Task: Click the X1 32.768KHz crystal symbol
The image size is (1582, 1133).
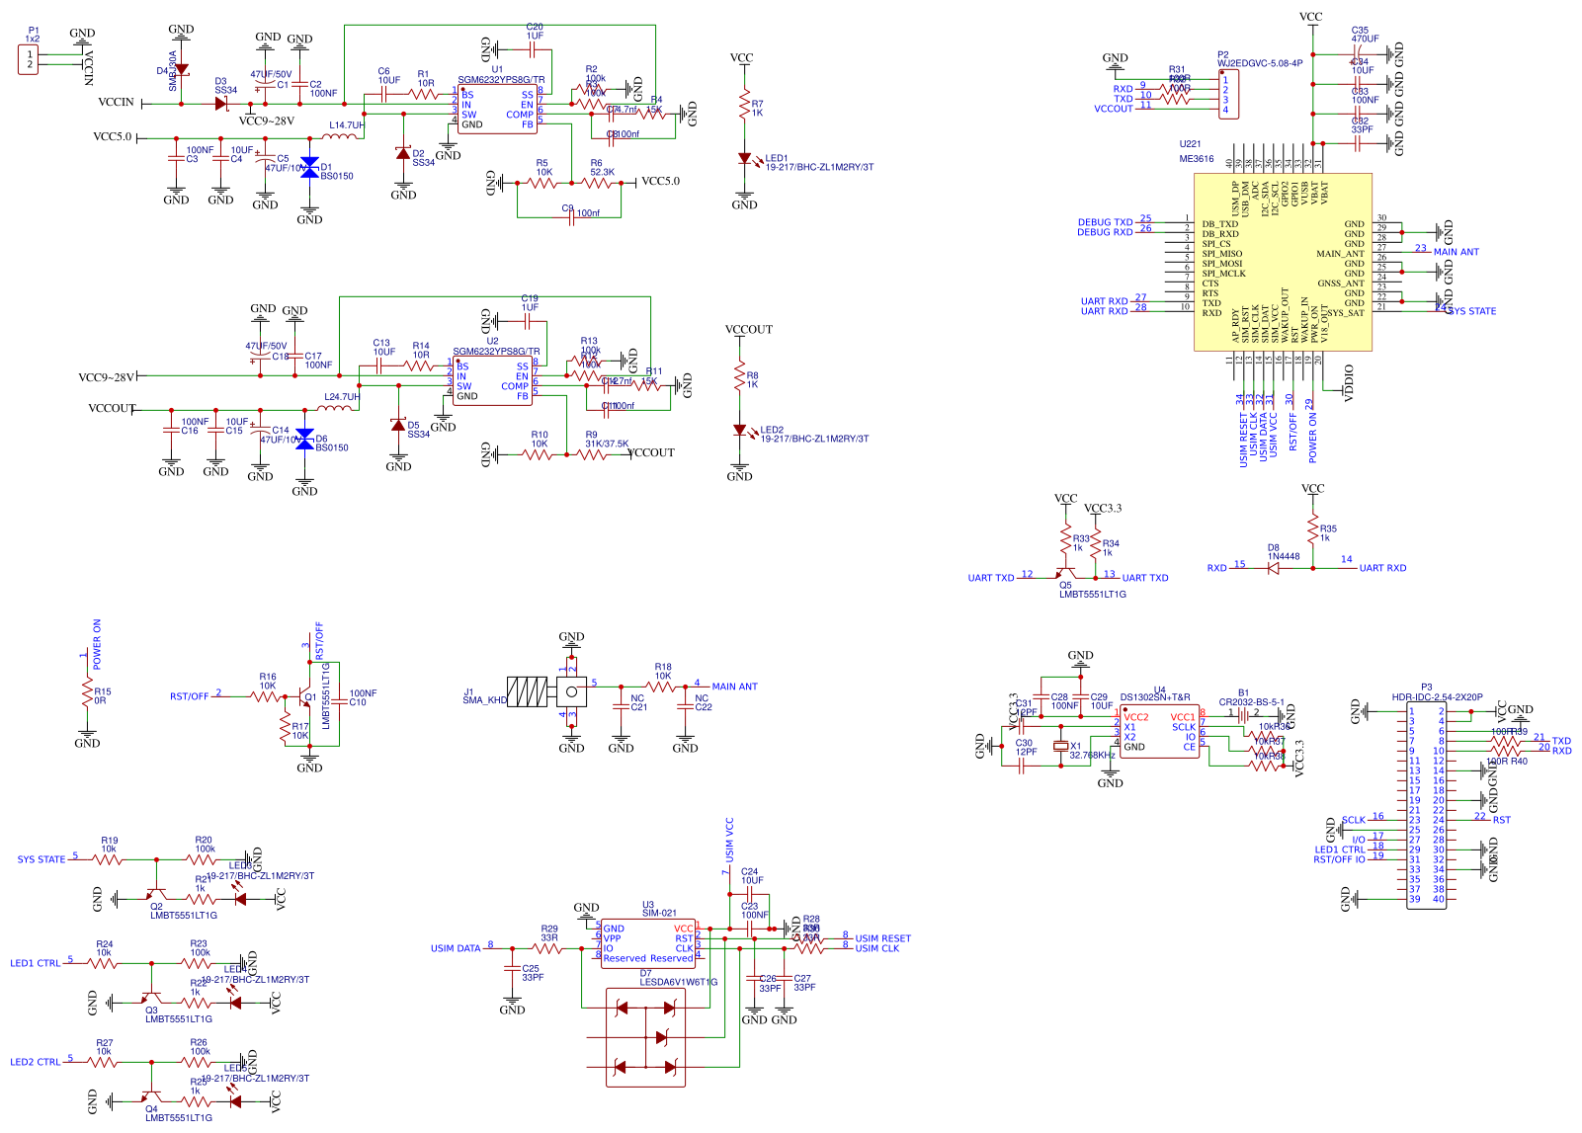Action: (x=1060, y=747)
